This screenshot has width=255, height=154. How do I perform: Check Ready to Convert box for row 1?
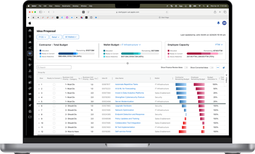tap(54, 85)
